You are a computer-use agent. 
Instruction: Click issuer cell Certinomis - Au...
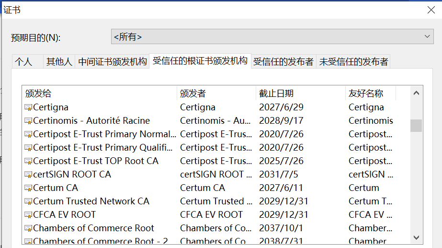tap(215, 120)
